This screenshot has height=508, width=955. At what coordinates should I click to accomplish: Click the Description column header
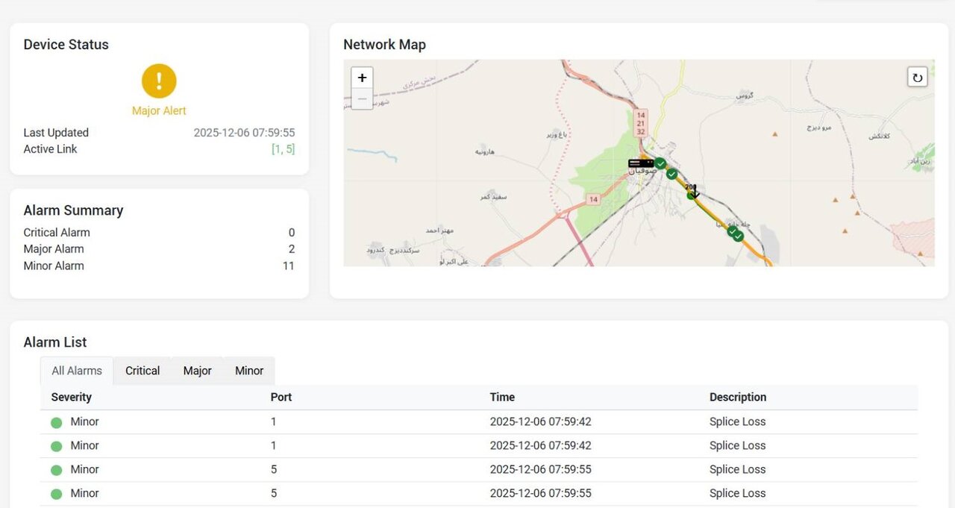(x=738, y=397)
